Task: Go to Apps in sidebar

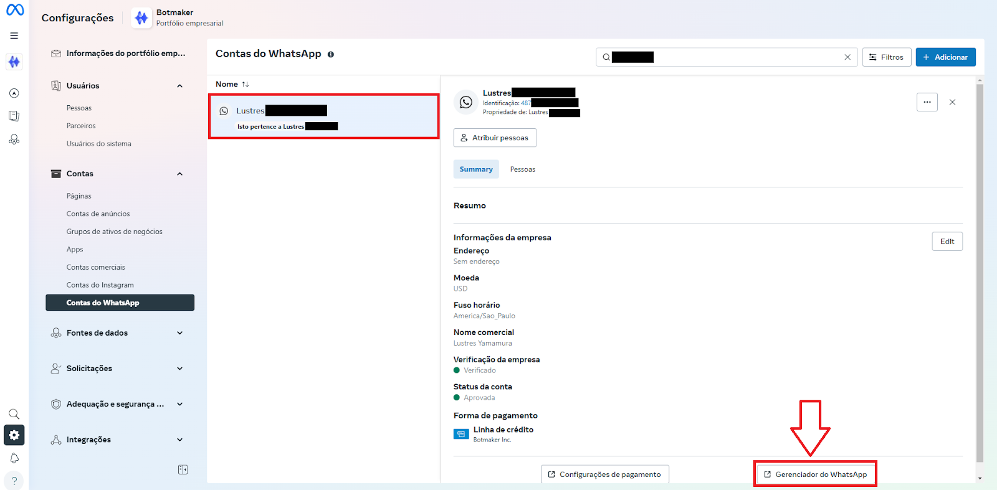Action: tap(75, 250)
